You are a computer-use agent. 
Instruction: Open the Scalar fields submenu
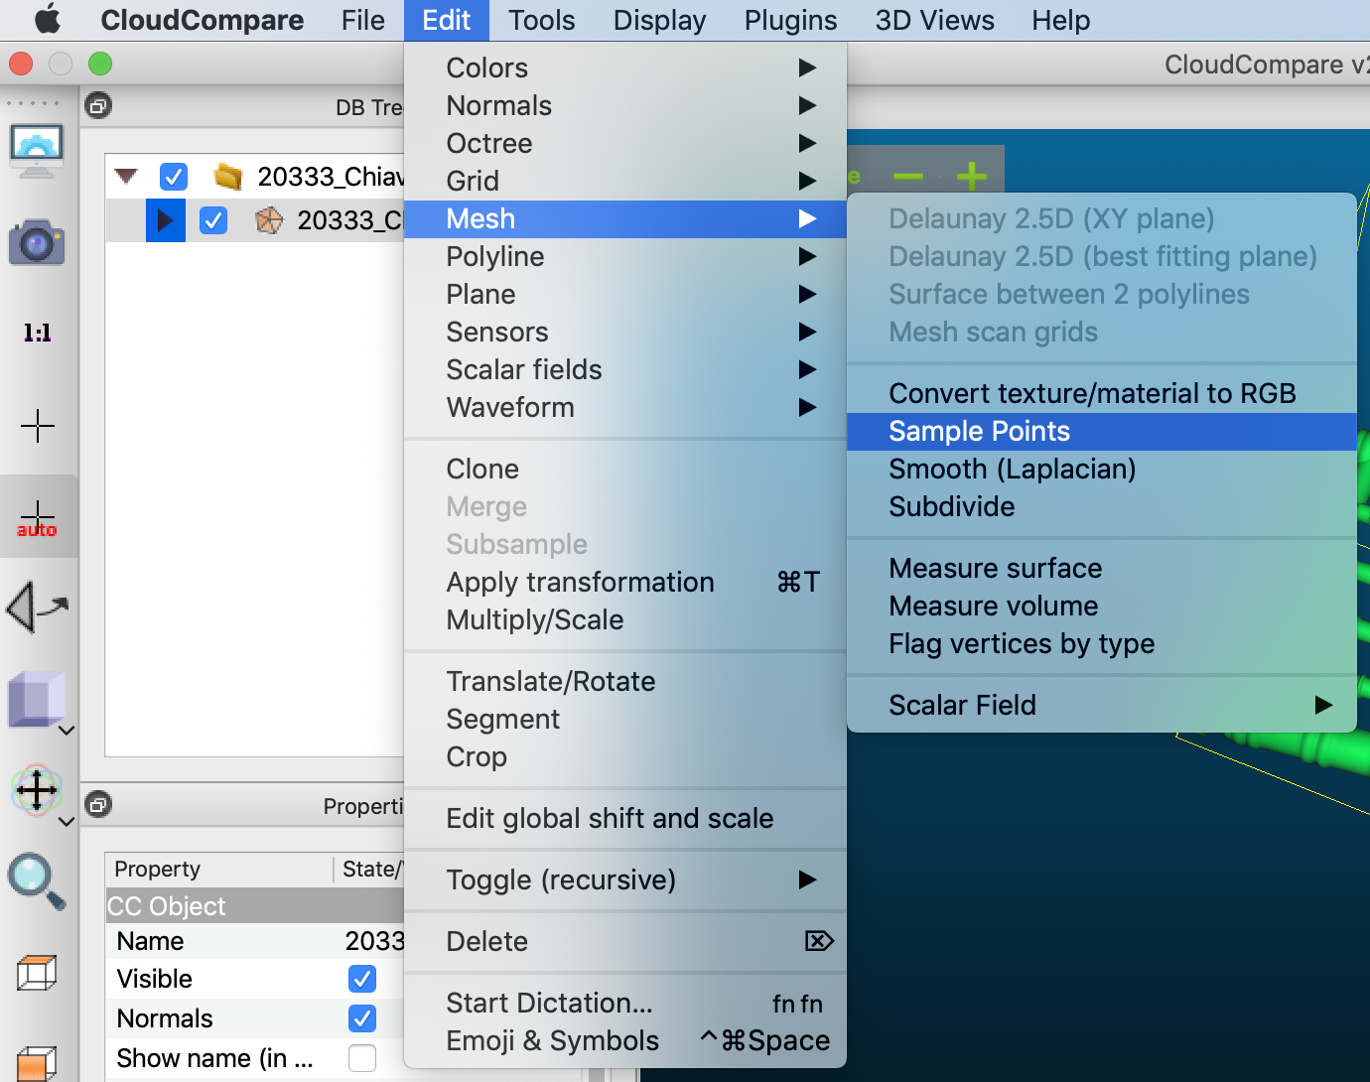625,369
